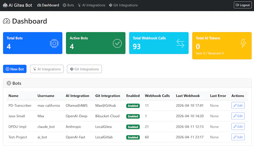Go to AI Integrations in top navigation
Image resolution: width=254 pixels, height=146 pixels.
click(x=91, y=5)
